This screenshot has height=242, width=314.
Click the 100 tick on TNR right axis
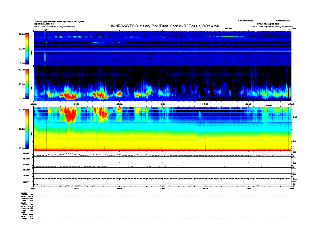click(295, 117)
